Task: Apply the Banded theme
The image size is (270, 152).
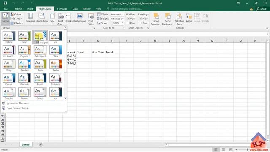Action: 24,65
